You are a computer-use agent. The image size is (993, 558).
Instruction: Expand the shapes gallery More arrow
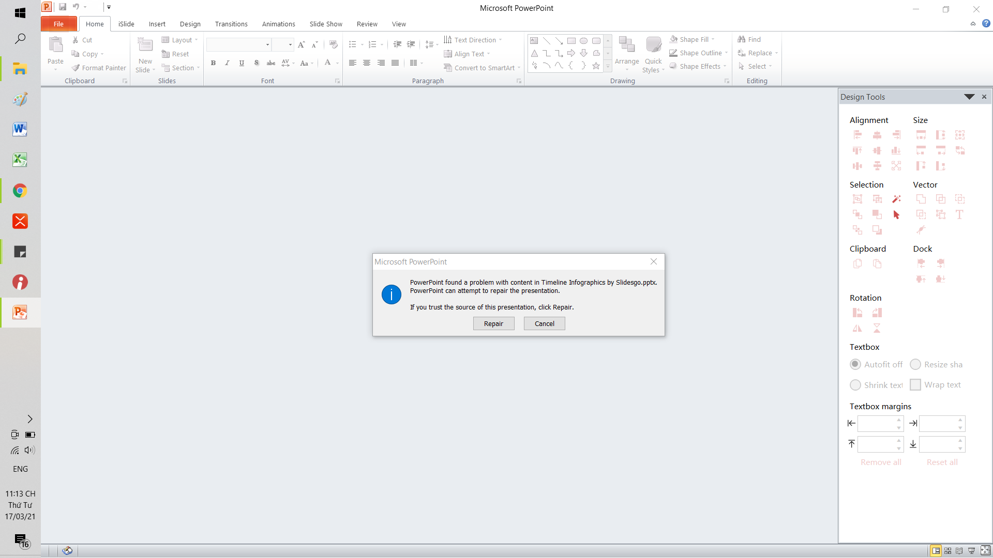608,66
